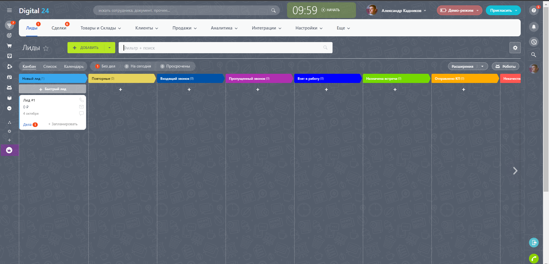
Task: Add a lead in the Повторные column
Action: [x=120, y=90]
